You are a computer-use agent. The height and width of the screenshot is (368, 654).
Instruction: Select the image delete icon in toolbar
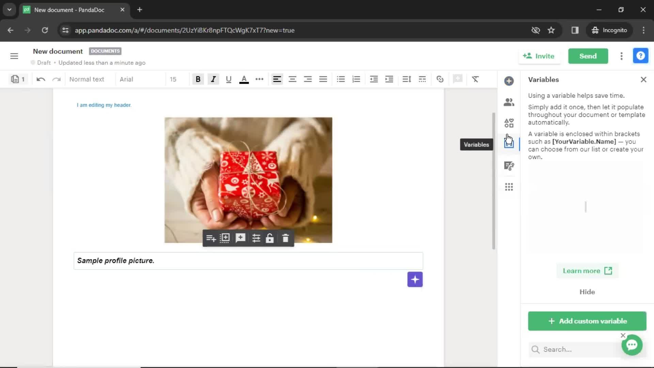point(286,238)
